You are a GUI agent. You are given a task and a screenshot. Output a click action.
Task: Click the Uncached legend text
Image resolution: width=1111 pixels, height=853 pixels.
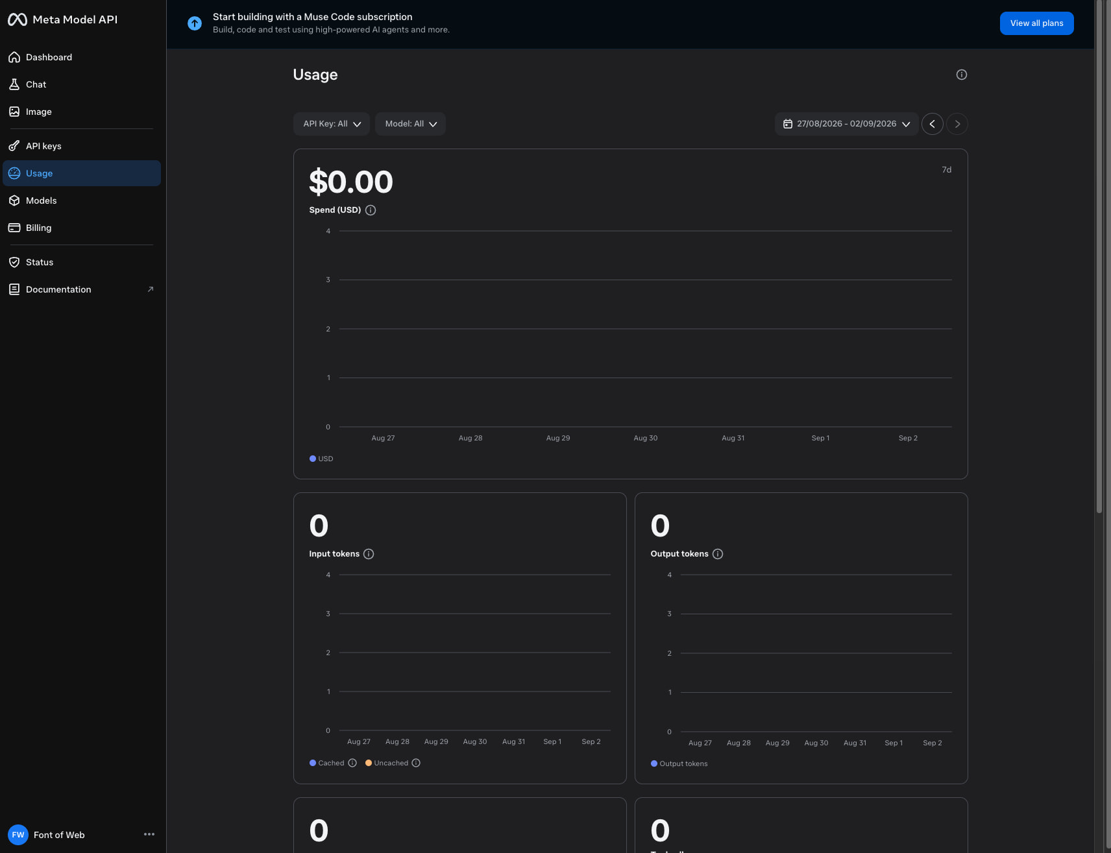[x=391, y=763]
